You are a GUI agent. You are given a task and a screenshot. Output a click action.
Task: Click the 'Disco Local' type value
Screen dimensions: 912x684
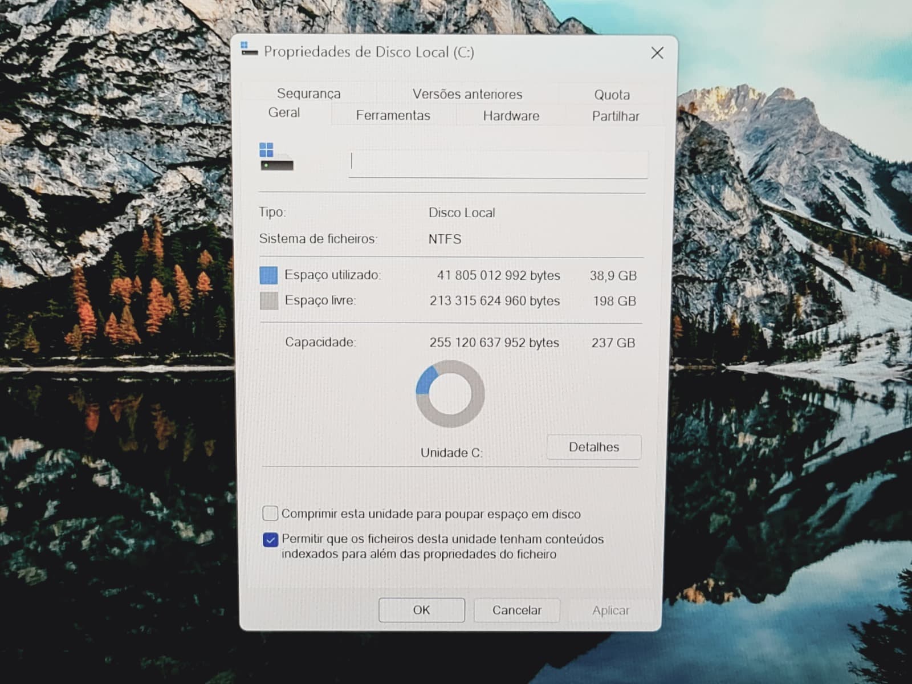pyautogui.click(x=462, y=213)
